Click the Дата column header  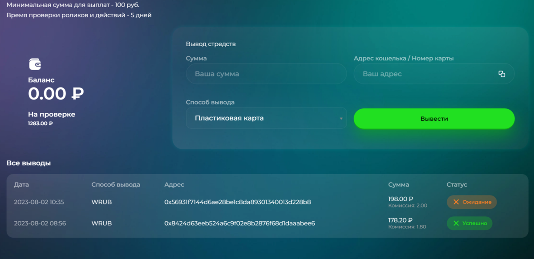21,184
